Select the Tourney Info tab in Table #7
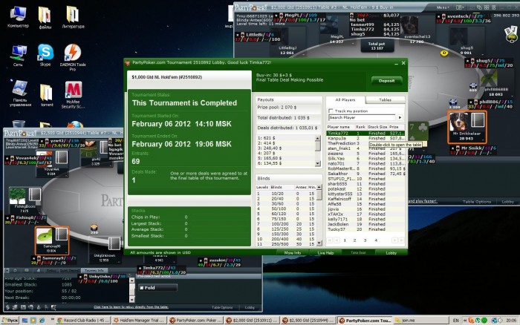This screenshot has height=325, width=520. coord(94,270)
